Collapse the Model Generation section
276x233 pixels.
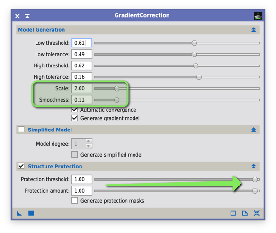(x=253, y=29)
